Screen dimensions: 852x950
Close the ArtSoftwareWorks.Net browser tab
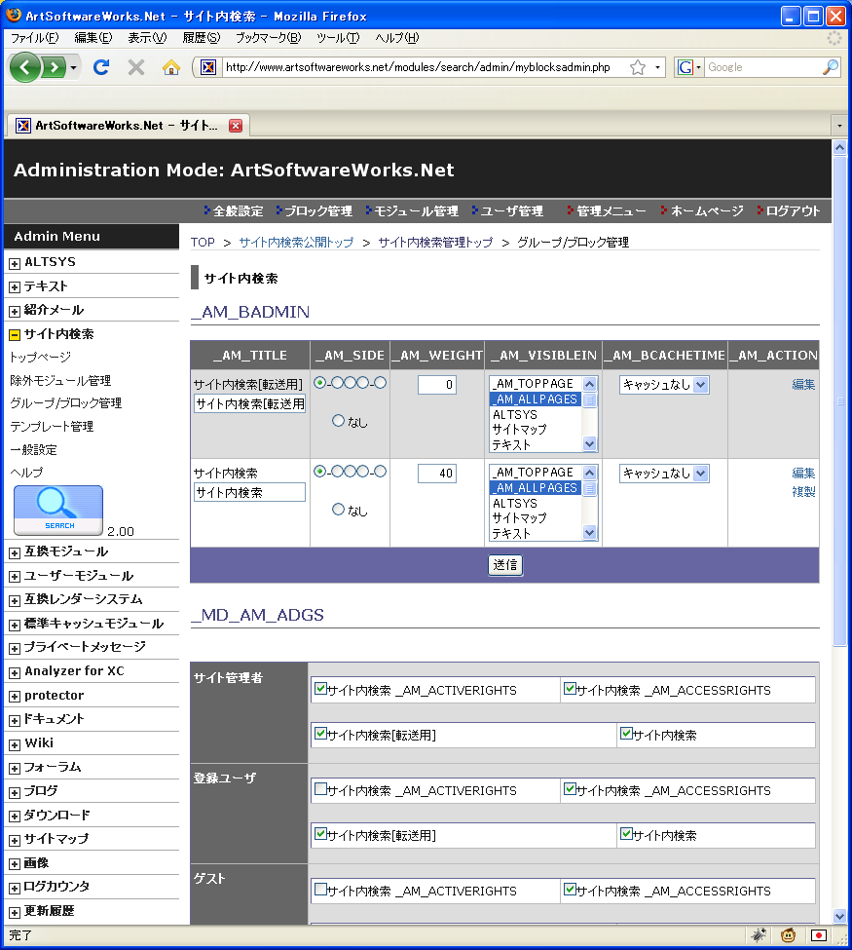[x=235, y=126]
